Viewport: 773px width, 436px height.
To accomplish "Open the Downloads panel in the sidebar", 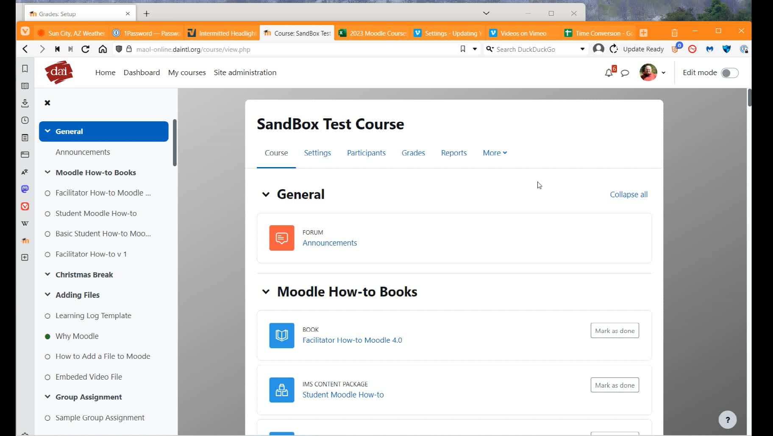I will [25, 103].
